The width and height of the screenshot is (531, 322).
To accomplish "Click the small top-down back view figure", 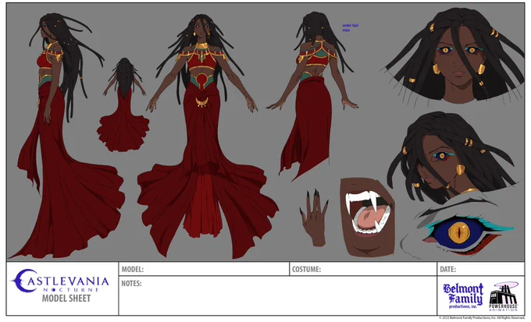I will (123, 104).
